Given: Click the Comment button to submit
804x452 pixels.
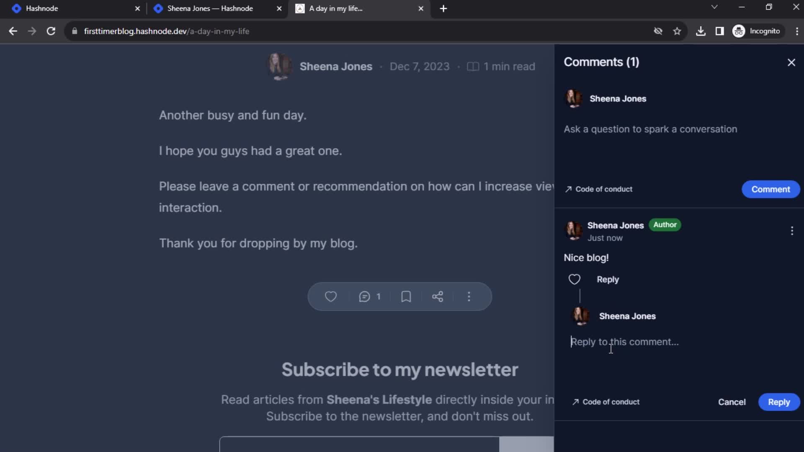Looking at the screenshot, I should coord(771,189).
